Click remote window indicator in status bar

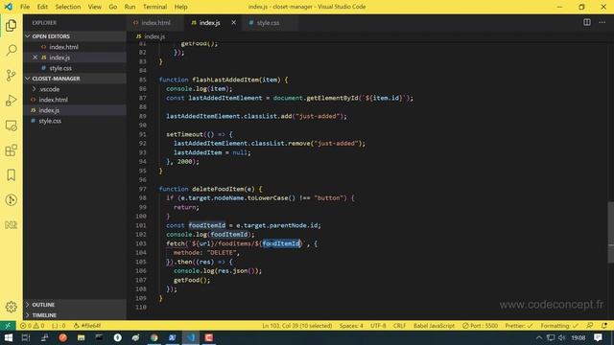(8, 326)
